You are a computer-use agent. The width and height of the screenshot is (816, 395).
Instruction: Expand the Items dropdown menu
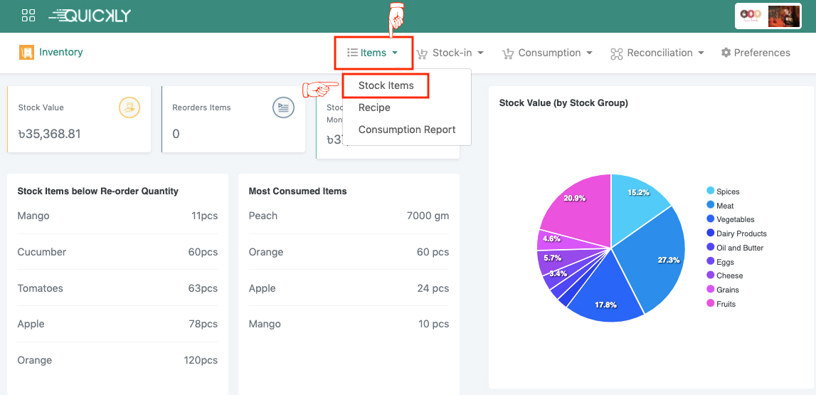tap(373, 53)
